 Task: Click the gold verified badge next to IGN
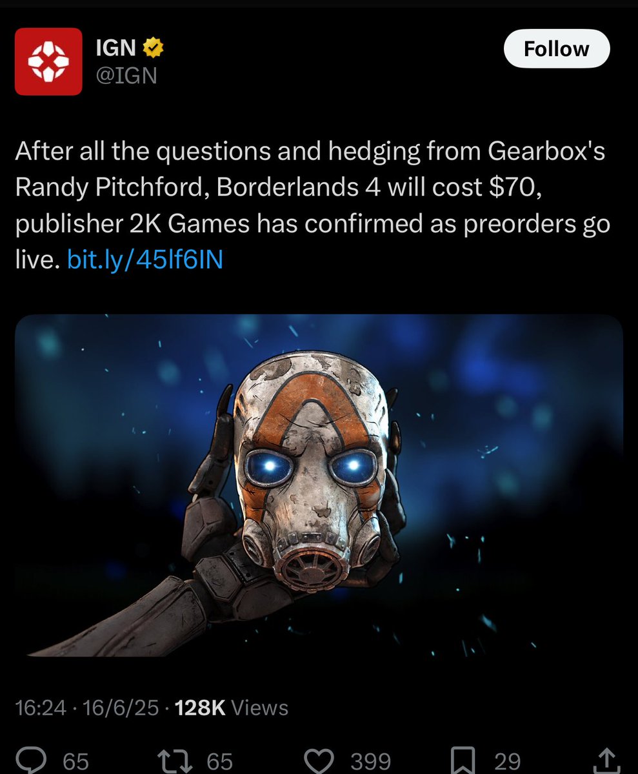pos(153,48)
